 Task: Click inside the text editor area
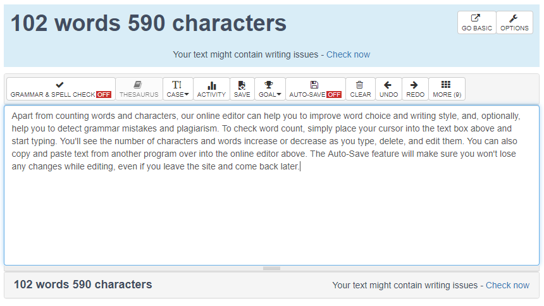tap(271, 185)
